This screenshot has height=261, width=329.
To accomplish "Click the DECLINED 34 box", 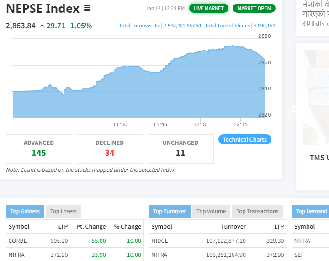I will pos(110,149).
